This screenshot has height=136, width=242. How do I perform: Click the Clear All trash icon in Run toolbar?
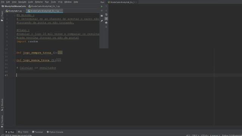106,27
